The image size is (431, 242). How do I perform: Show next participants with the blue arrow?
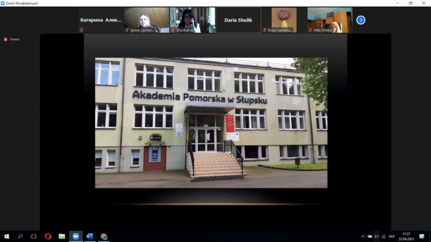click(361, 20)
